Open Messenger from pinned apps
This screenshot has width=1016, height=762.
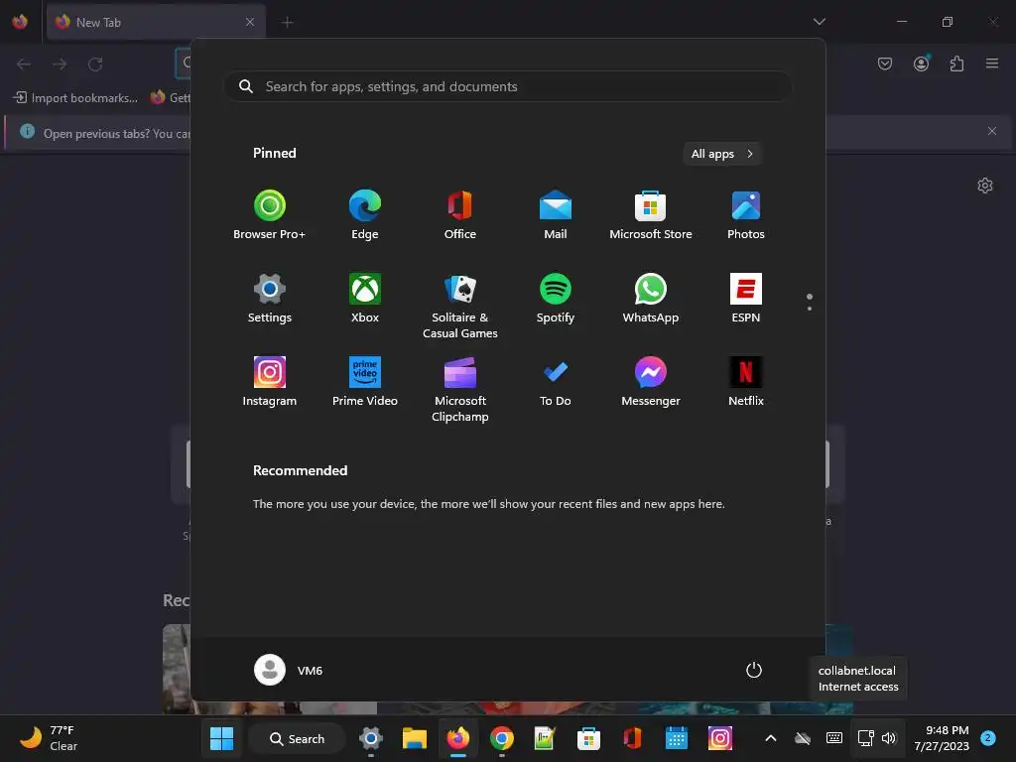(651, 382)
